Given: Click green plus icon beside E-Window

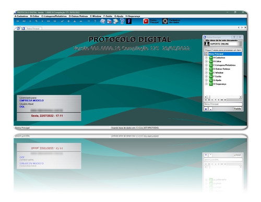Looking at the screenshot, I should pos(211,73).
